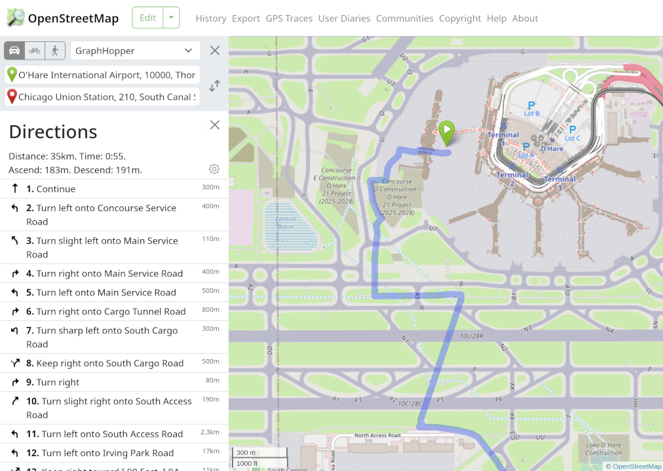Viewport: 663px width, 471px height.
Task: Click the 10L/28R runway label
Action: pos(472,336)
